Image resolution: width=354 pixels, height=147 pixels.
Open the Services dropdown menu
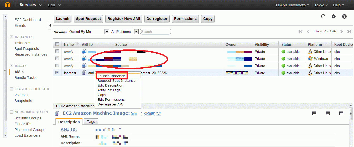(x=30, y=5)
